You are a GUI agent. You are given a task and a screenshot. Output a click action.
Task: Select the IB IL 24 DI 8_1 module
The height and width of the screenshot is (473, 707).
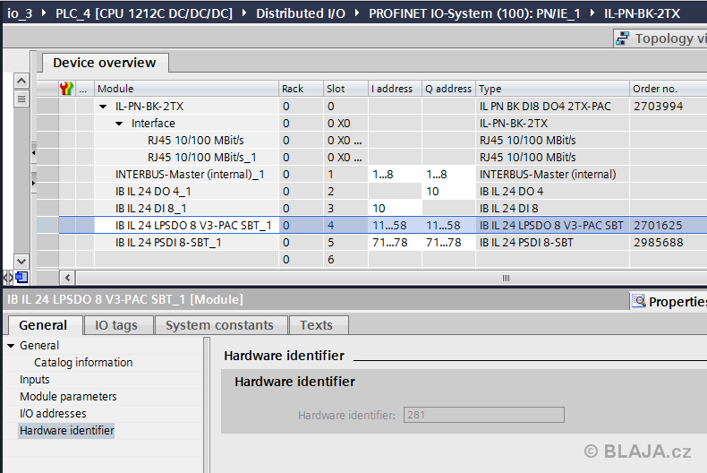tap(151, 209)
